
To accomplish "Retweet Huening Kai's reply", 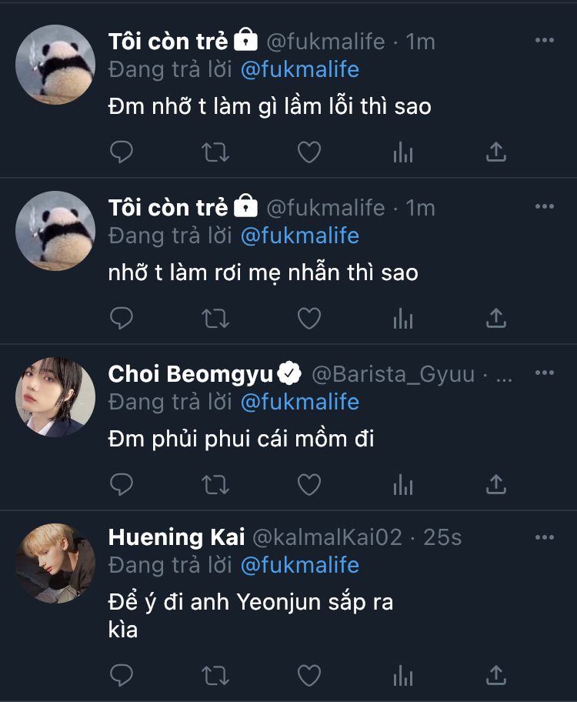I will [x=215, y=676].
